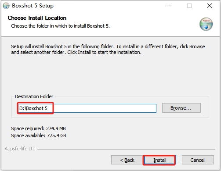Click the empty area of the destination path field
This screenshot has width=221, height=171.
(x=105, y=108)
